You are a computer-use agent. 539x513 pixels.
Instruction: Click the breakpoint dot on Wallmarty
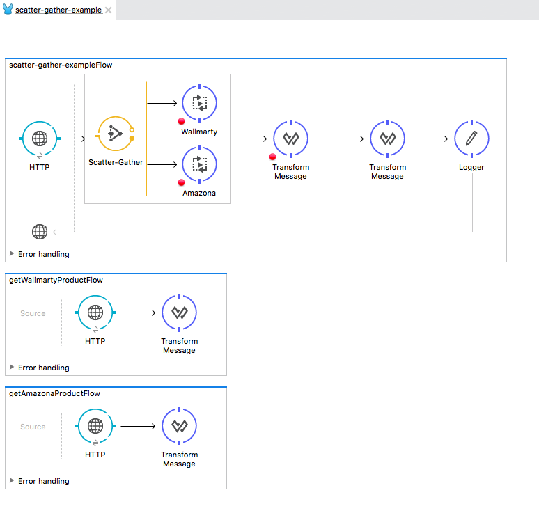(182, 122)
